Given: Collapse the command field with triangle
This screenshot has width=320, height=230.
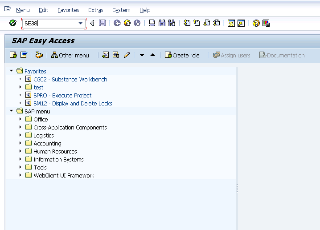Looking at the screenshot, I should (x=92, y=23).
